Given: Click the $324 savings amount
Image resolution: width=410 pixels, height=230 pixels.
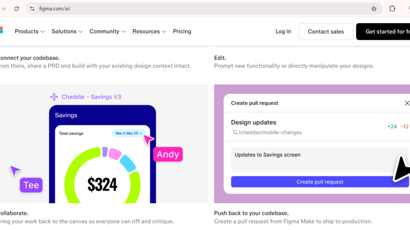Looking at the screenshot, I should 102,185.
